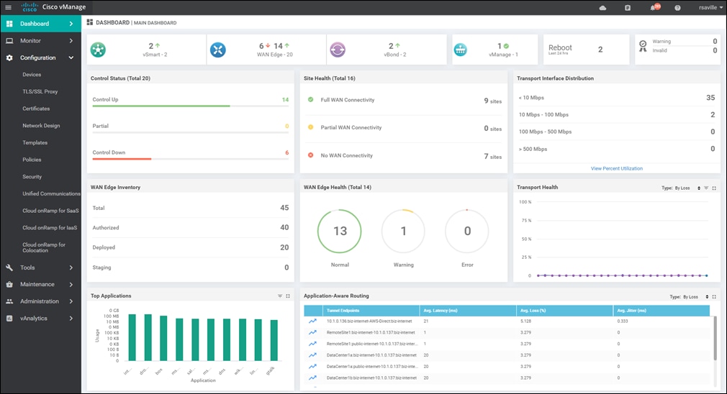This screenshot has width=727, height=394.
Task: Click the Maintenance toolbox icon in sidebar
Action: click(x=9, y=284)
